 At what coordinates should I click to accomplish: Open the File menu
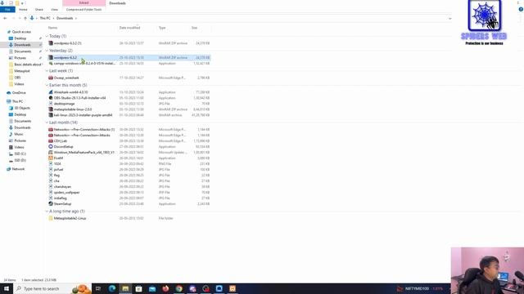click(x=7, y=10)
